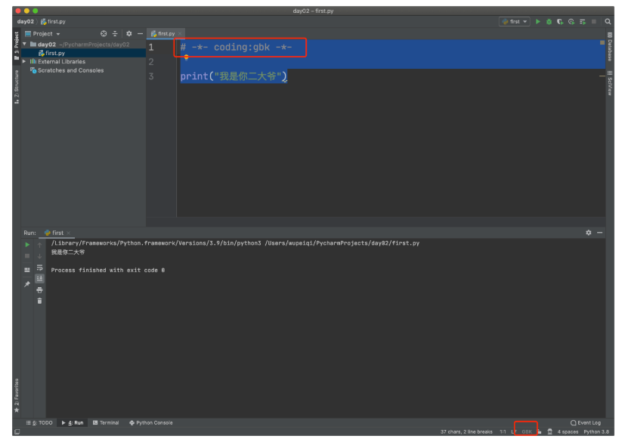Click the yellow inspection indicator at editor top right

coord(602,42)
